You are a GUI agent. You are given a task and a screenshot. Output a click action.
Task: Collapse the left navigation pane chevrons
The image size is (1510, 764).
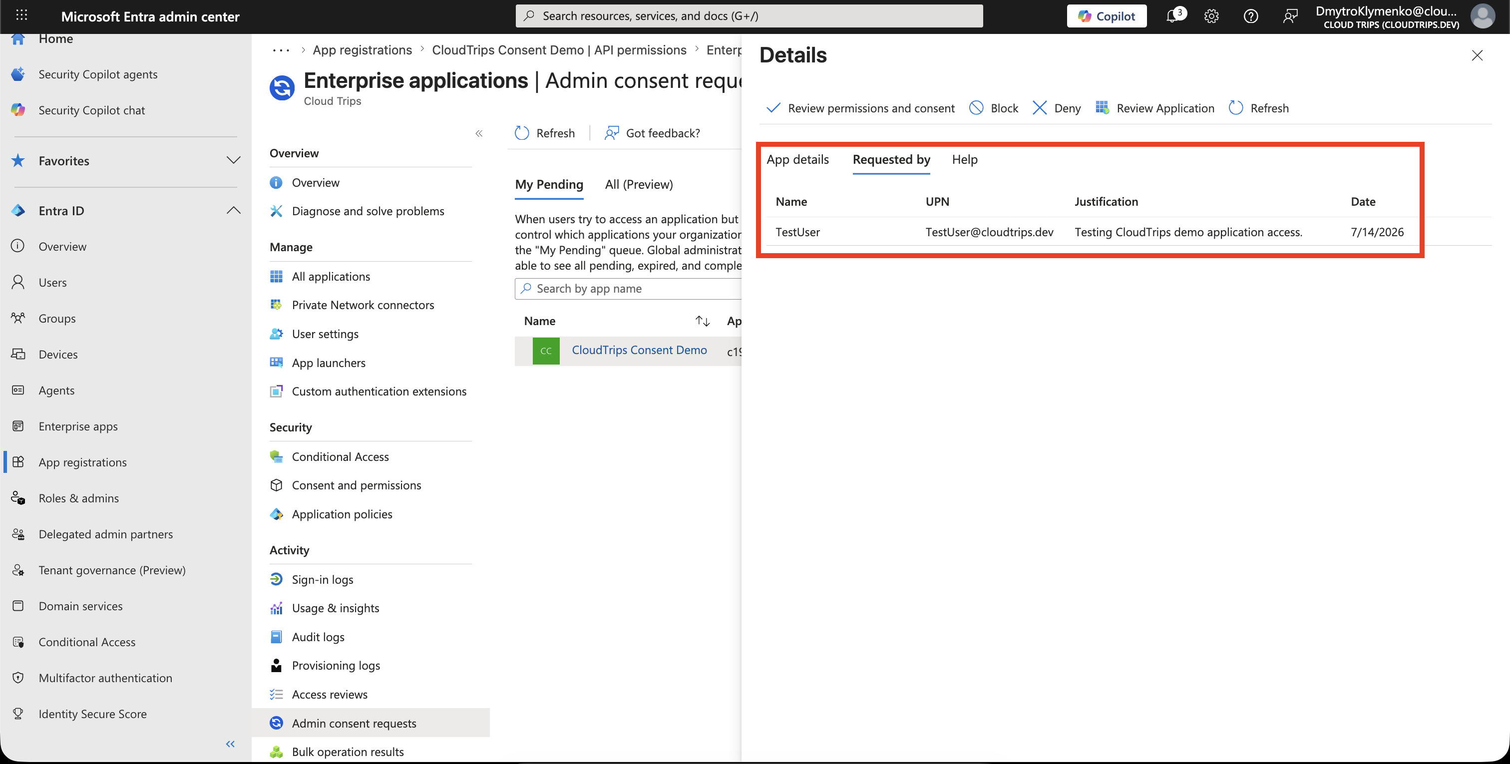230,744
